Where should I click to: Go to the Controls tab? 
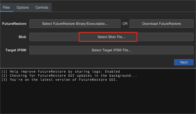click(42, 8)
